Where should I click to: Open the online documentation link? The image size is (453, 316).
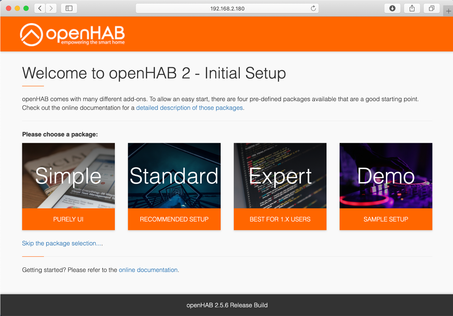click(x=148, y=270)
